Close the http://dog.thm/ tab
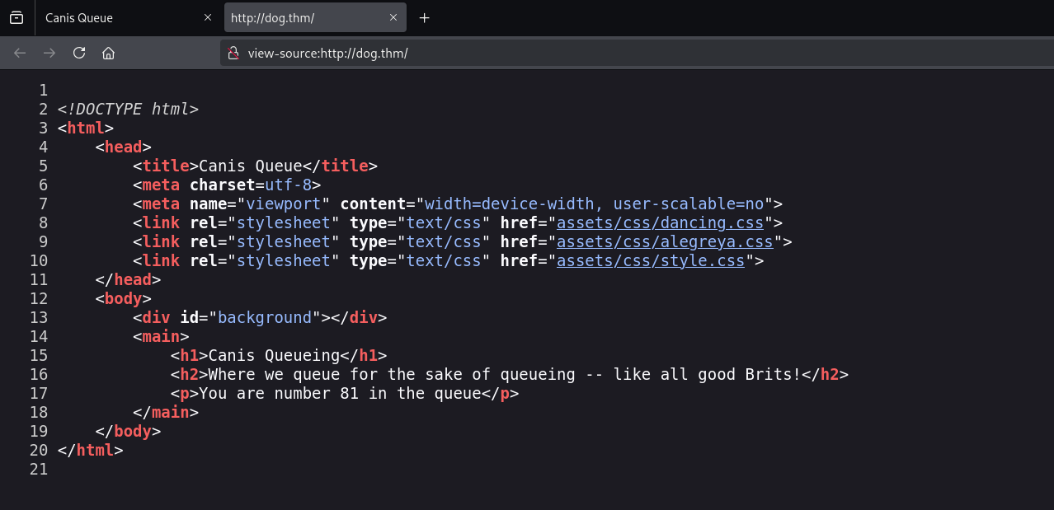The image size is (1054, 510). (x=393, y=18)
